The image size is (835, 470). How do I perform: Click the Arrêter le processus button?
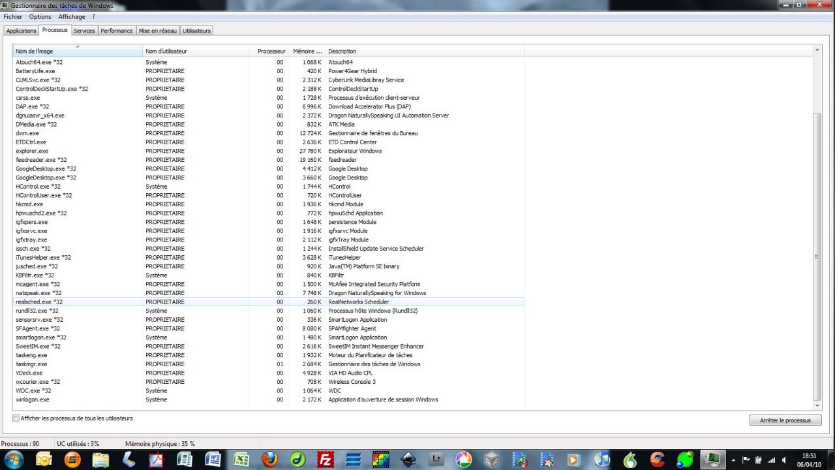(785, 420)
